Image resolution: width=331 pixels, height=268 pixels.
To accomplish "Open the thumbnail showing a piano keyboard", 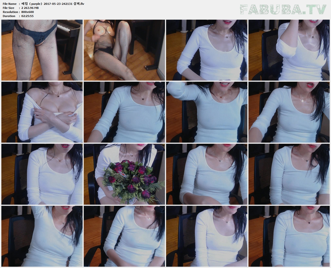I will click(42, 50).
